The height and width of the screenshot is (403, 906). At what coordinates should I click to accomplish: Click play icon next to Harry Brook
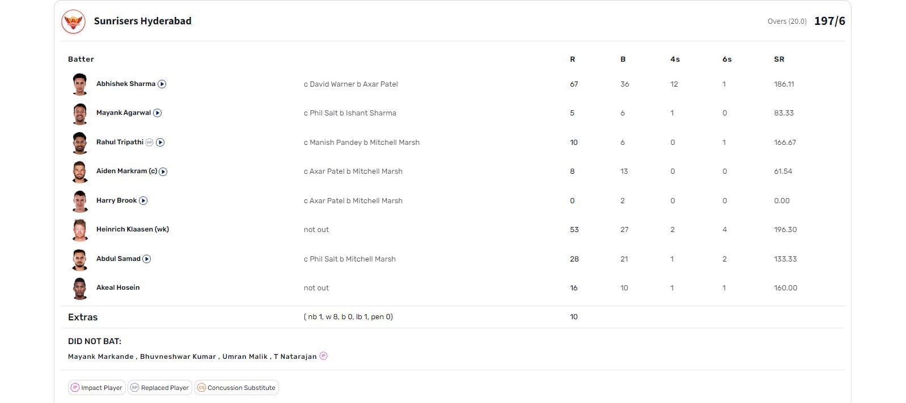pos(143,200)
